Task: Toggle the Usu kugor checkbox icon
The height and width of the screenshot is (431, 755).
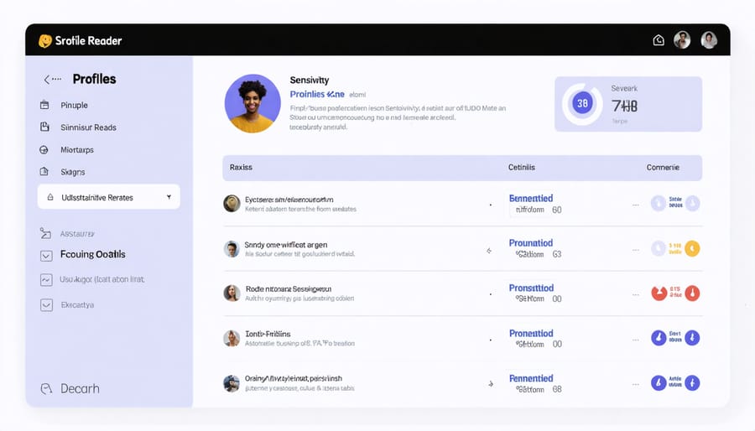Action: [46, 279]
